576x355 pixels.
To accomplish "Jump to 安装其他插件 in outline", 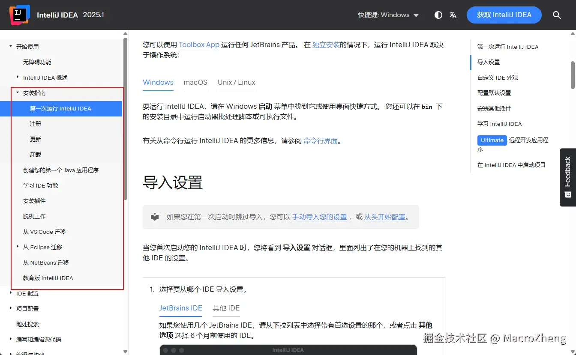I will point(494,108).
